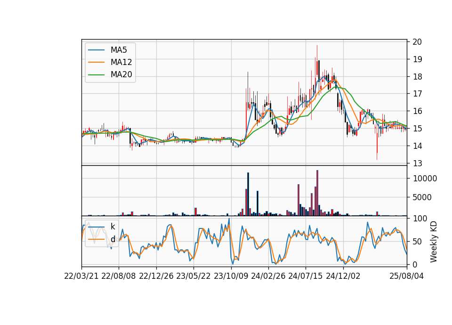Click the MA12 legend label
The height and width of the screenshot is (325, 452).
(121, 62)
